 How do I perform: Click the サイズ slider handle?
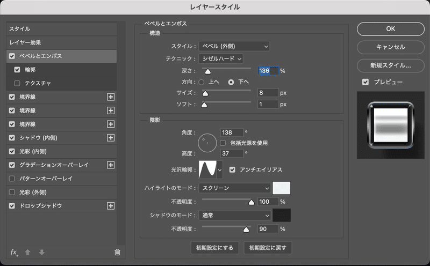[x=205, y=94]
